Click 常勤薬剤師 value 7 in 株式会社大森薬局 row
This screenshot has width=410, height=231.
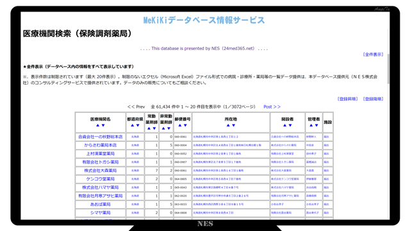click(x=156, y=171)
